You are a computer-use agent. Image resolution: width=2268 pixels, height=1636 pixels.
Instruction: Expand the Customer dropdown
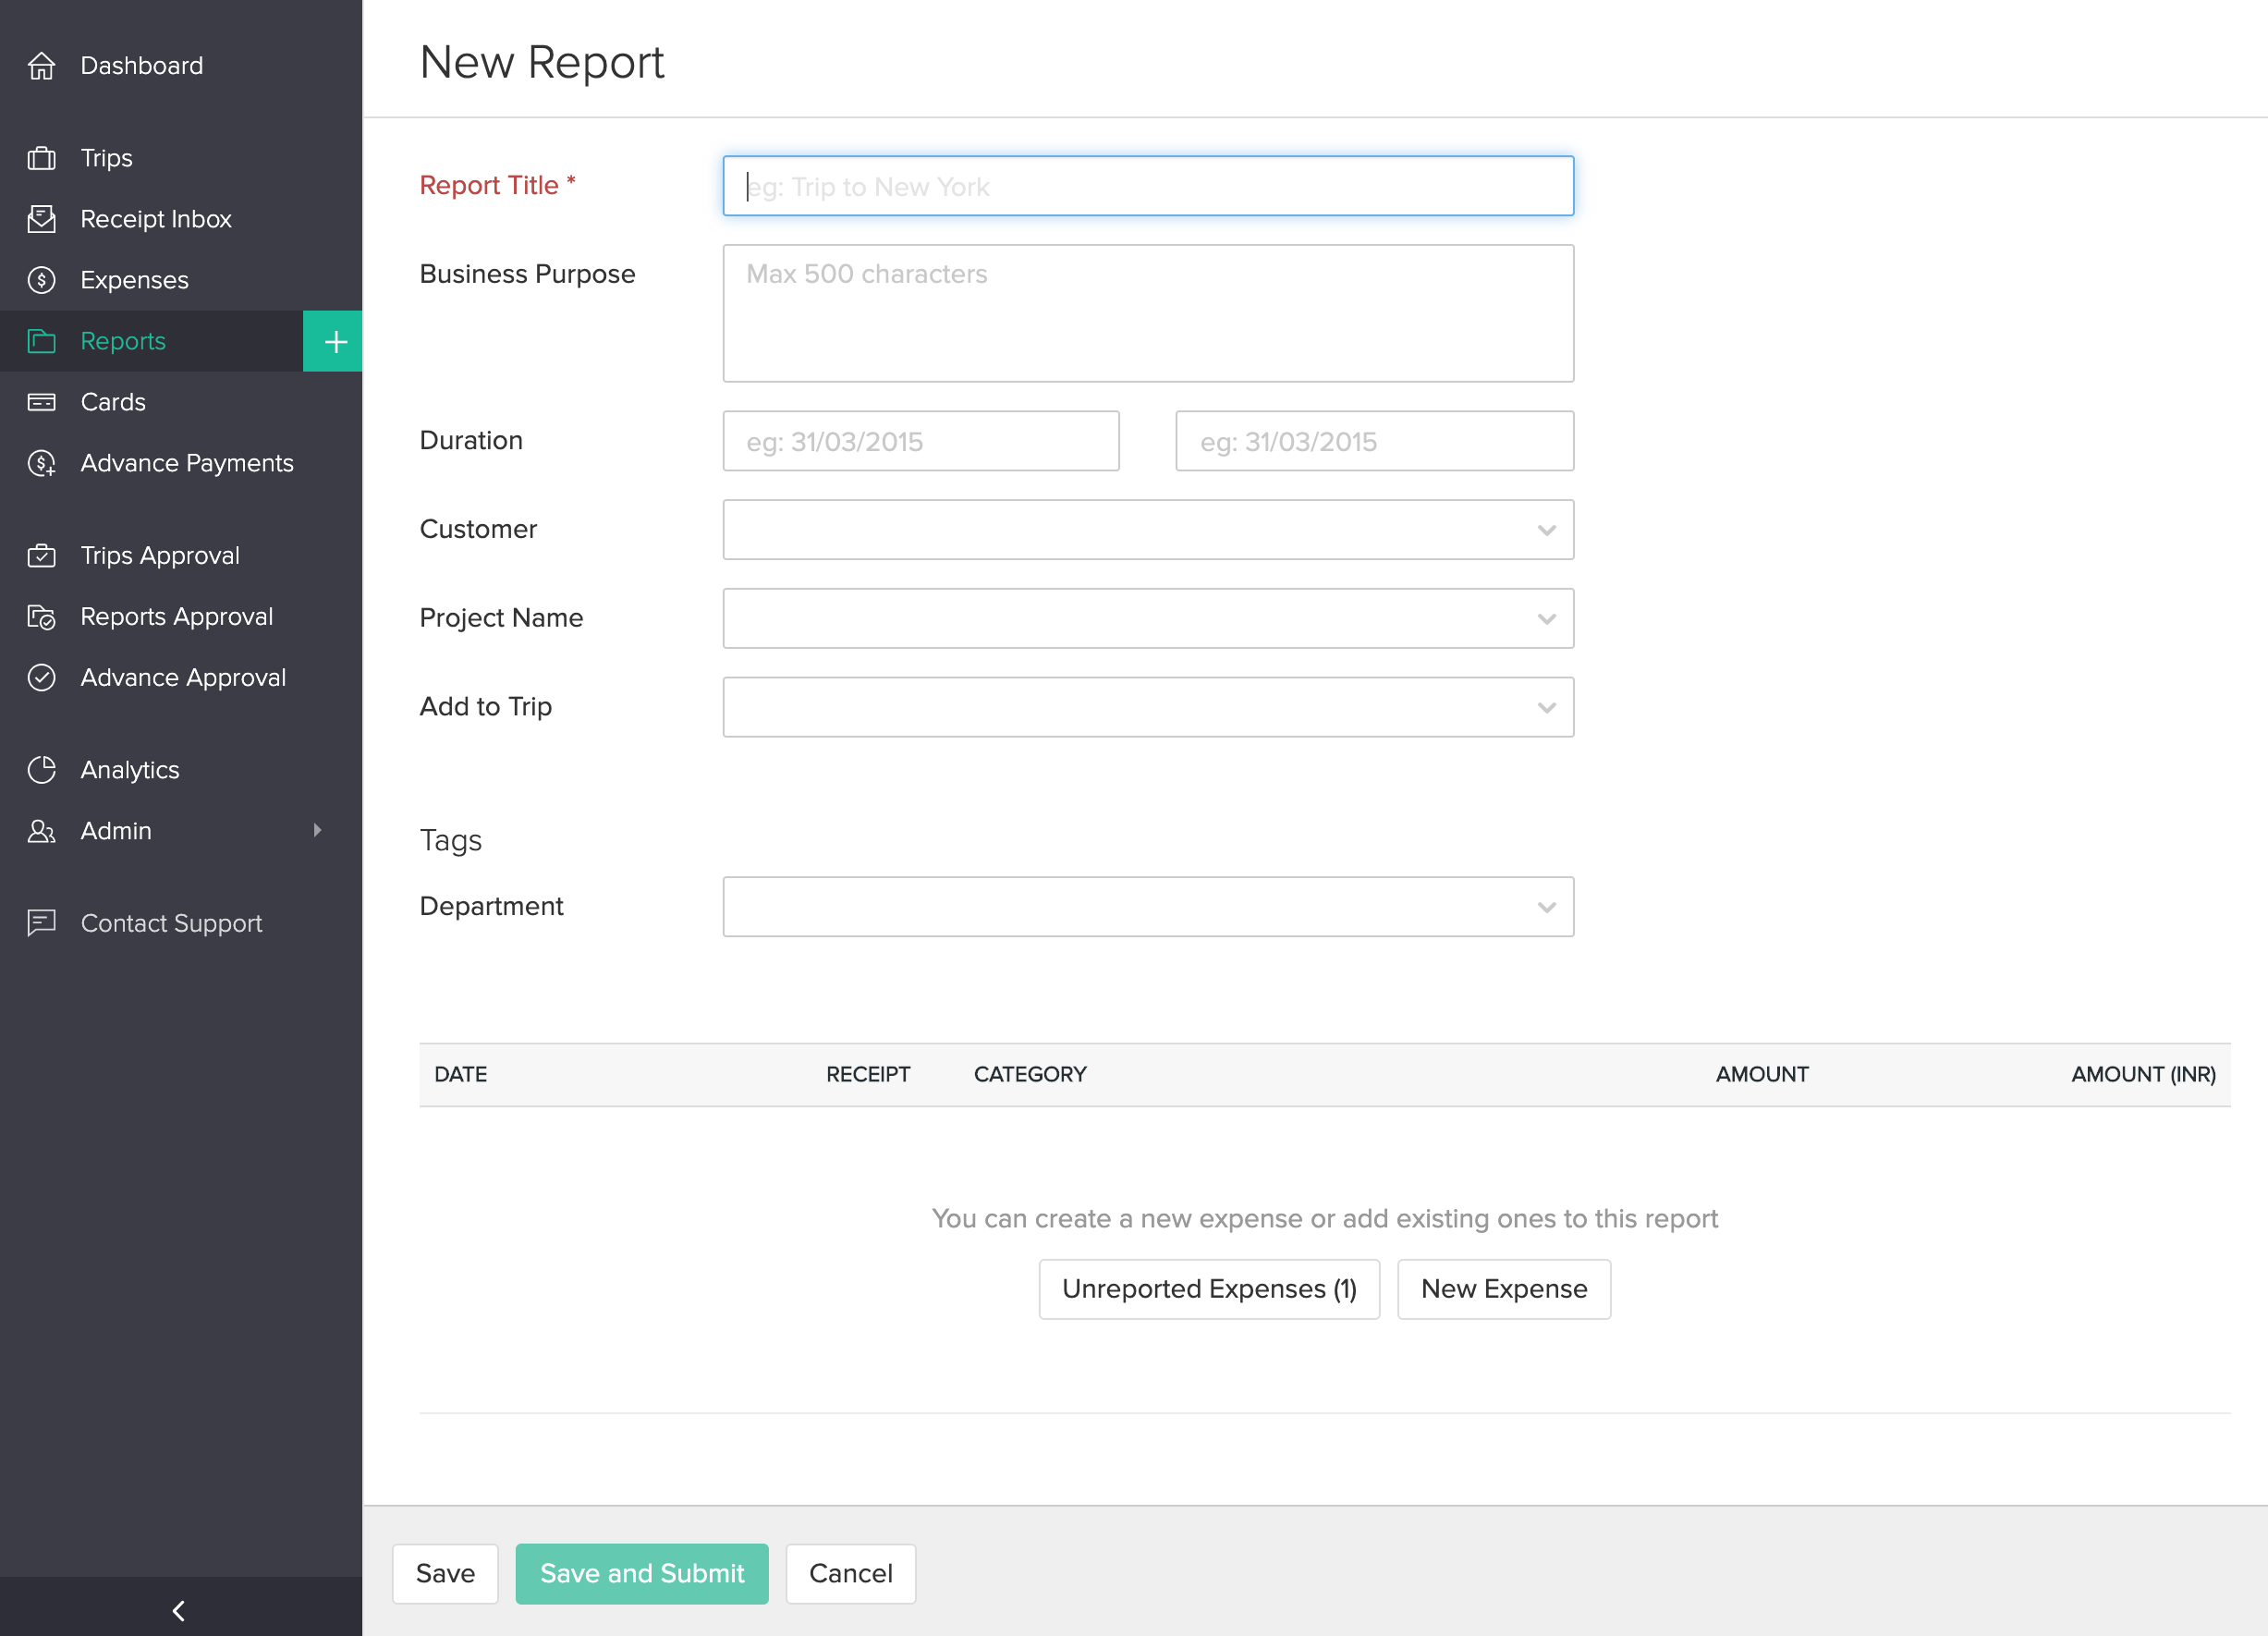coord(1546,530)
